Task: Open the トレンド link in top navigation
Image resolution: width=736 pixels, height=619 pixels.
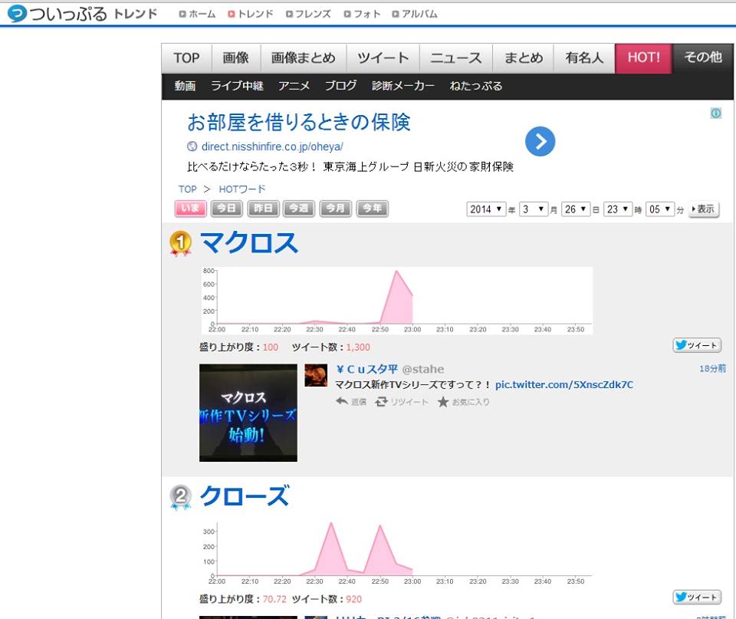Action: 250,14
